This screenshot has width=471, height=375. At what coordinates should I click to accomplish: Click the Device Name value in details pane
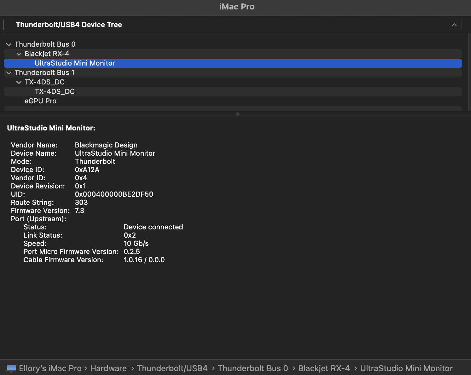[x=115, y=153]
